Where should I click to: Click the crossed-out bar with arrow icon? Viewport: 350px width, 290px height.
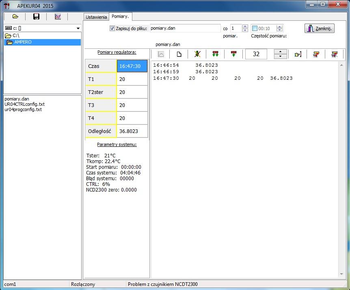335,54
